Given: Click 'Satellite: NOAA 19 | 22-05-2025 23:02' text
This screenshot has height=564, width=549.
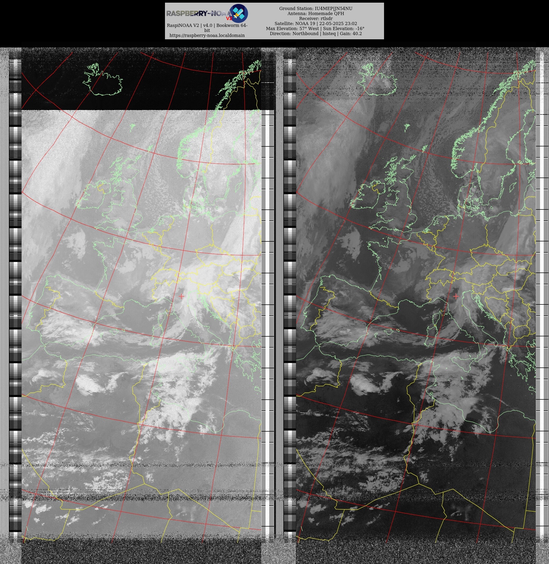Looking at the screenshot, I should (x=316, y=24).
